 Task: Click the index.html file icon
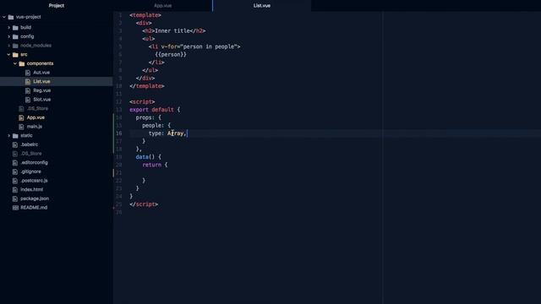point(15,189)
